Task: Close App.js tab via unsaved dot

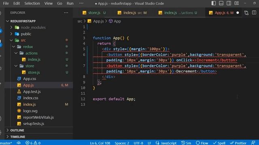Action: (238, 12)
